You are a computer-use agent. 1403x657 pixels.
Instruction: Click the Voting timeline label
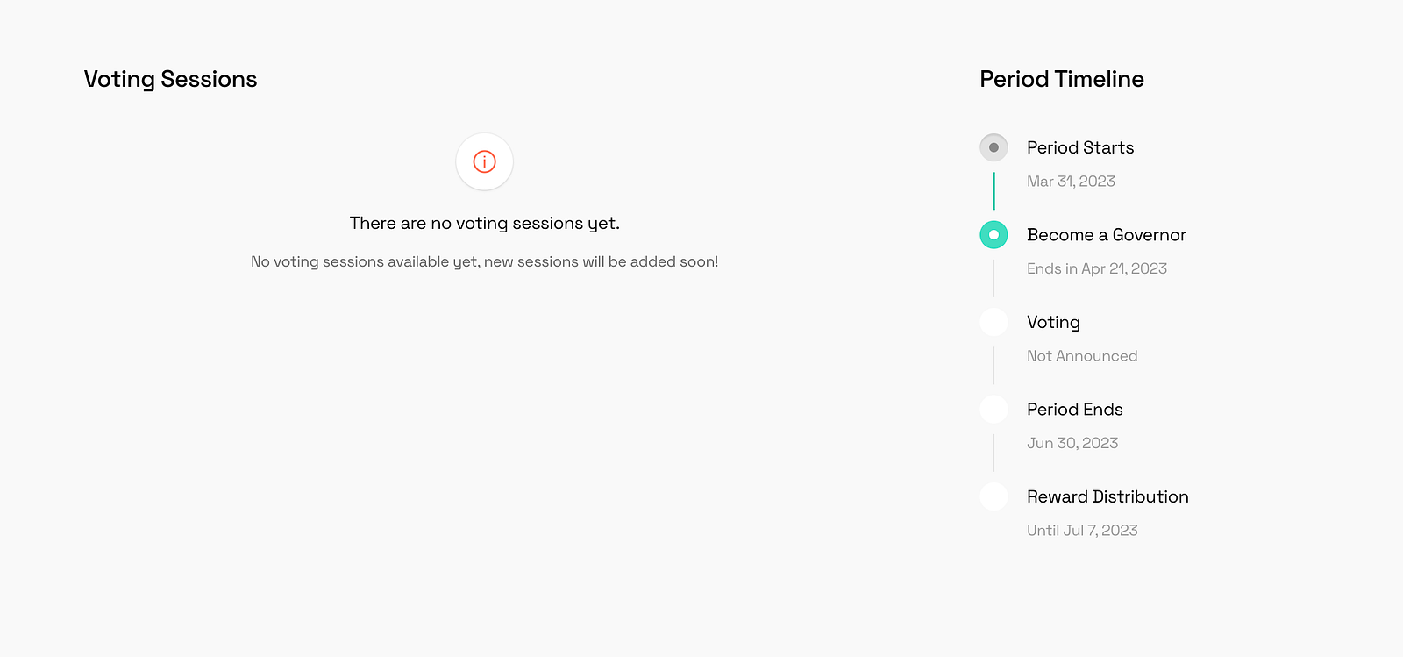(1053, 322)
